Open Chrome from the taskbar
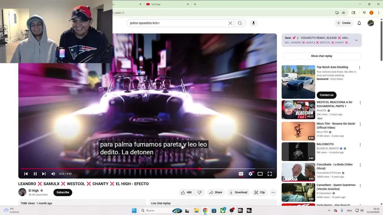 tap(205, 211)
